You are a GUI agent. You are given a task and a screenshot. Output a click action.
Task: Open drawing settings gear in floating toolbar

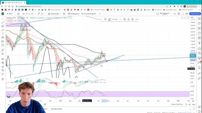(124, 19)
